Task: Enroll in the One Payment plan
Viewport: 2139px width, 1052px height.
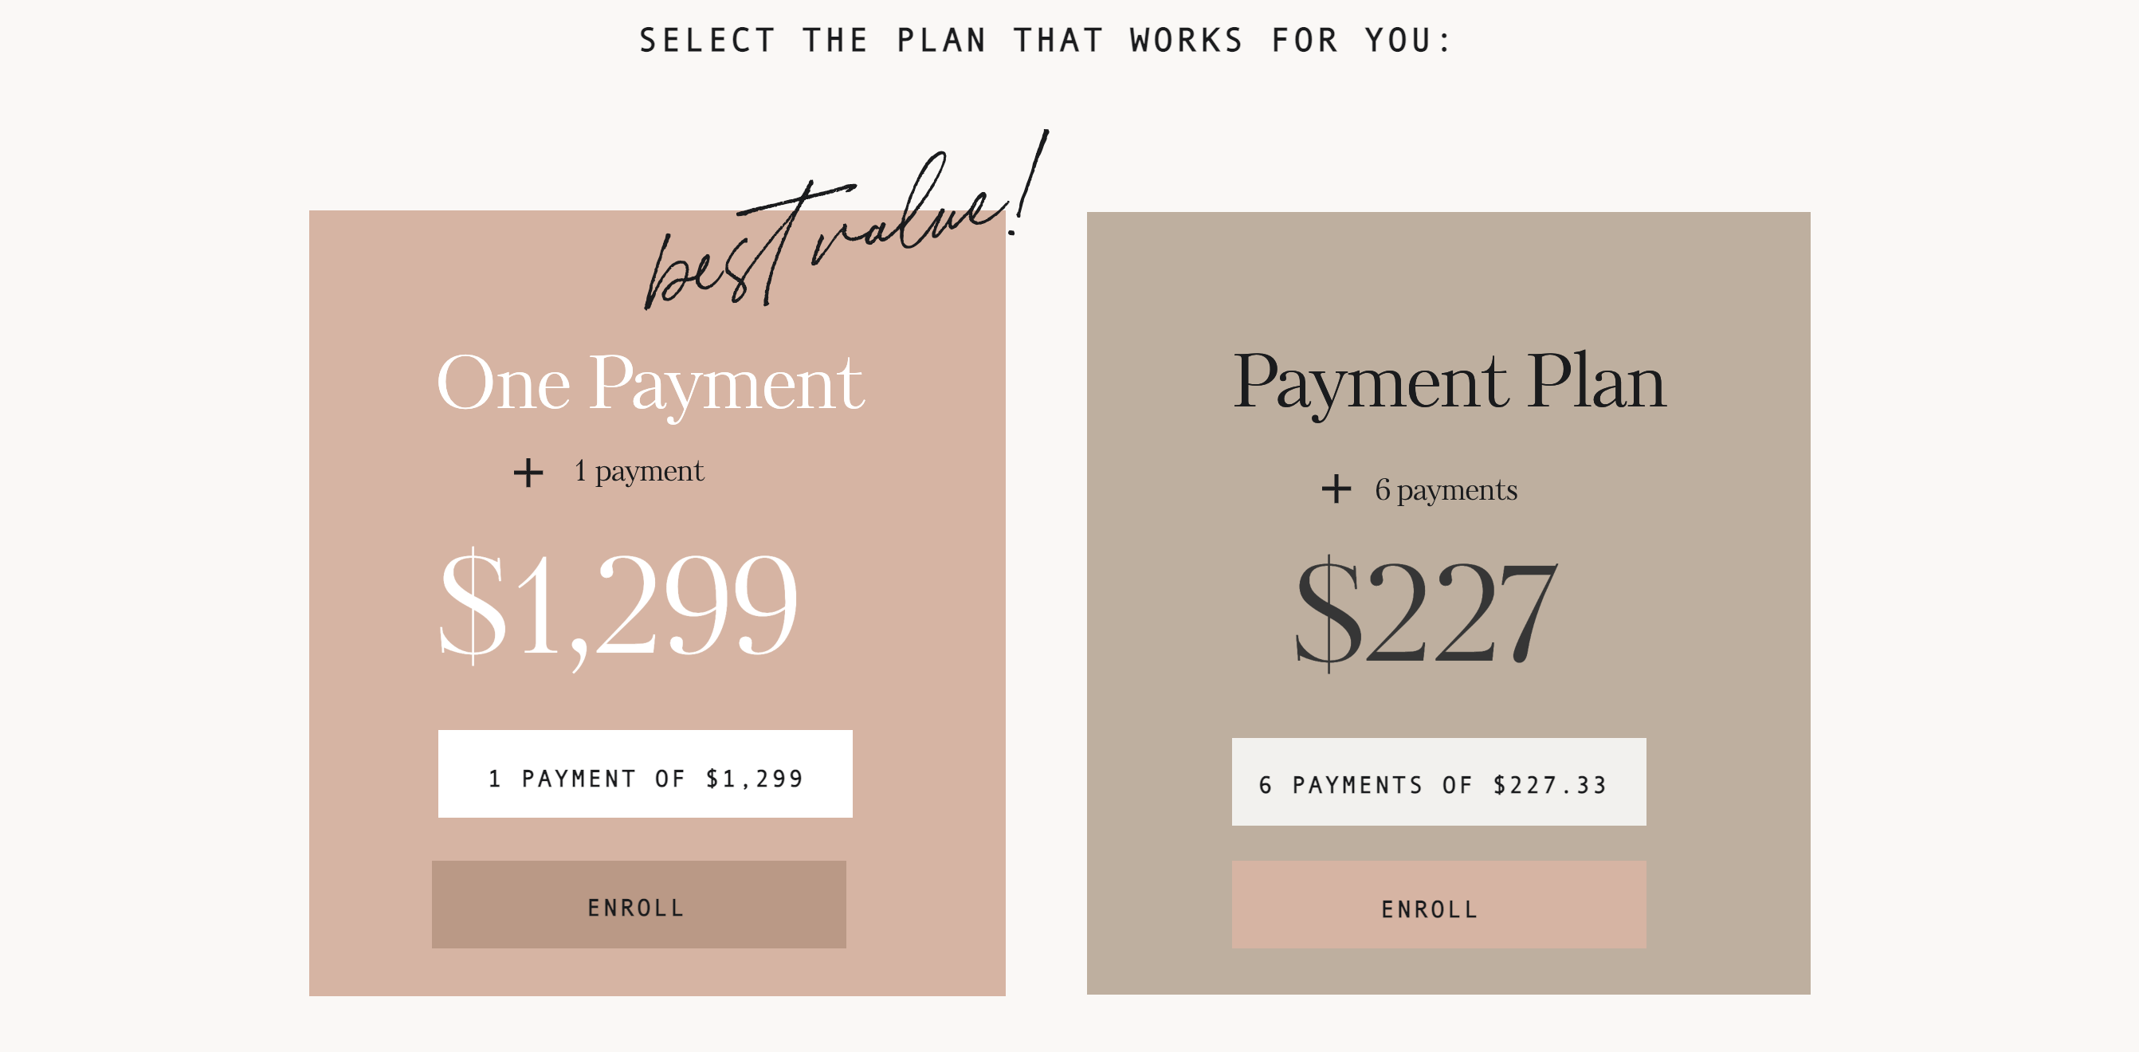Action: point(638,905)
